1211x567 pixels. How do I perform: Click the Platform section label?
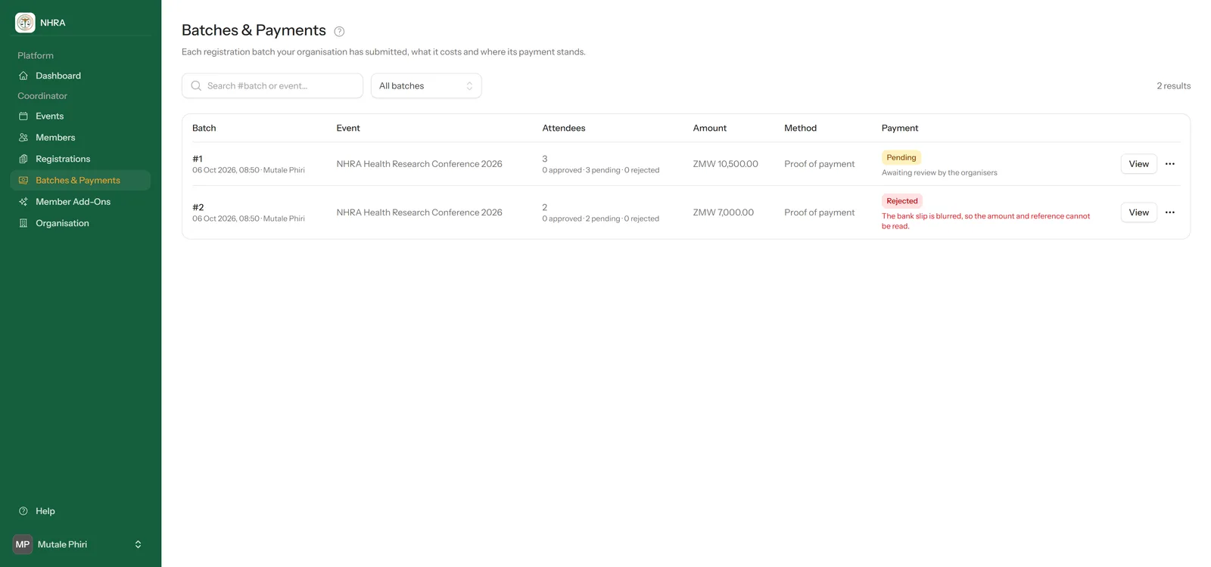36,56
